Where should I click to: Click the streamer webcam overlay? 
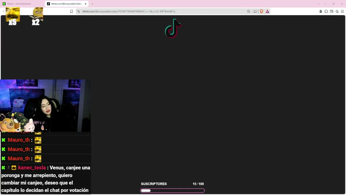[45, 106]
